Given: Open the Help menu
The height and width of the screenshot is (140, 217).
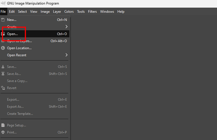Looking at the screenshot, I should pos(121,11).
